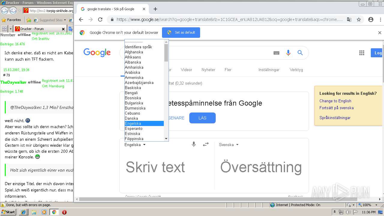
Task: Click the Google logo
Action: pos(97,53)
